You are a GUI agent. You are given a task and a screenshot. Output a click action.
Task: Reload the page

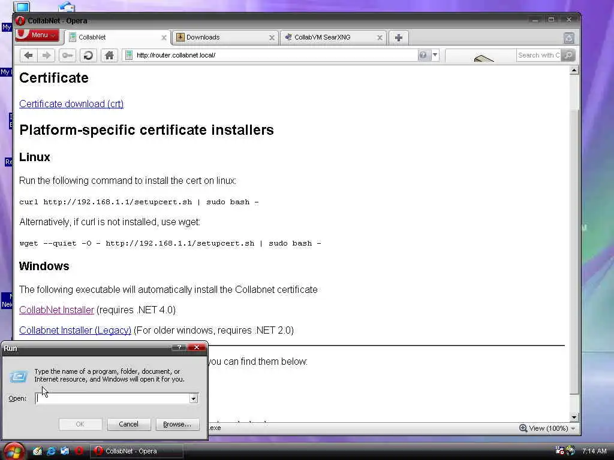click(x=88, y=55)
